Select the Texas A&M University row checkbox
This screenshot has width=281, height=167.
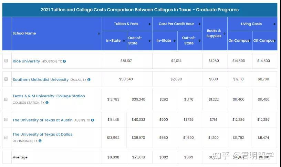click(6, 99)
